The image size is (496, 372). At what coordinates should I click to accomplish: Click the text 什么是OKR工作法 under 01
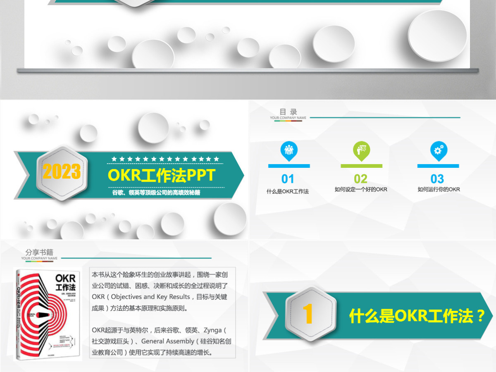[x=288, y=191]
